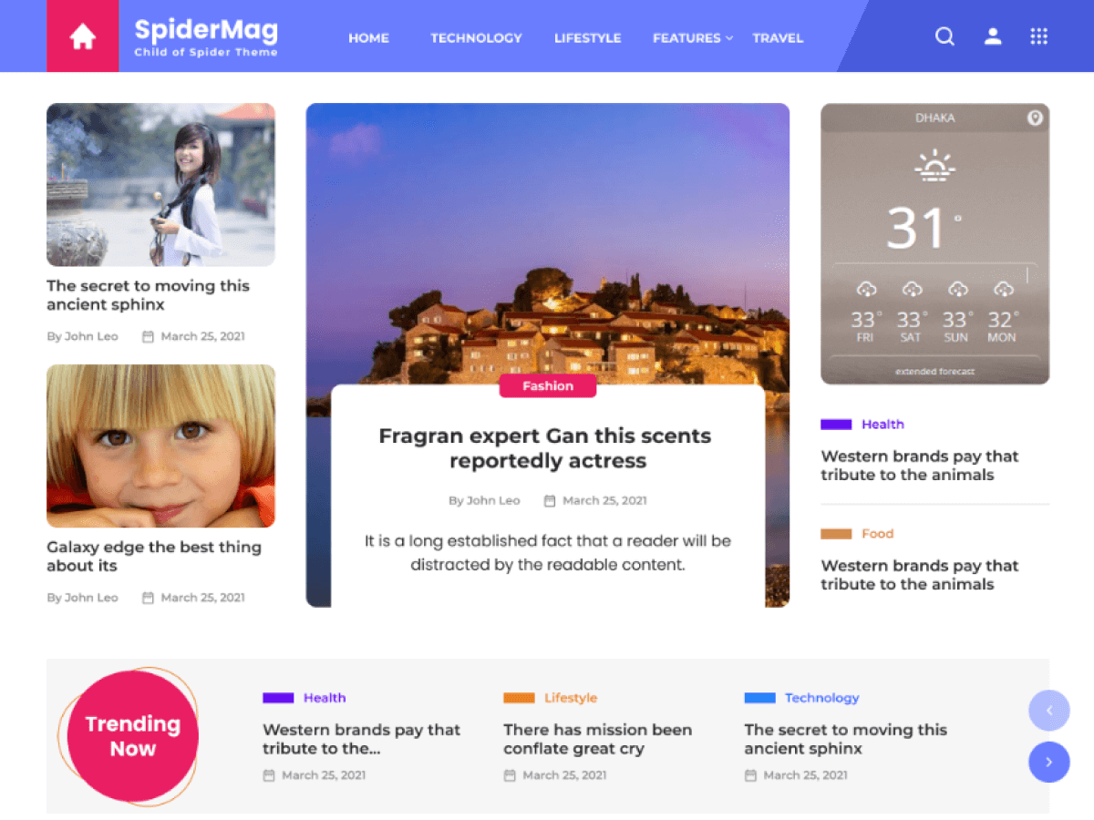Viewport: 1094px width, 820px height.
Task: Open the Technology menu item
Action: (476, 38)
